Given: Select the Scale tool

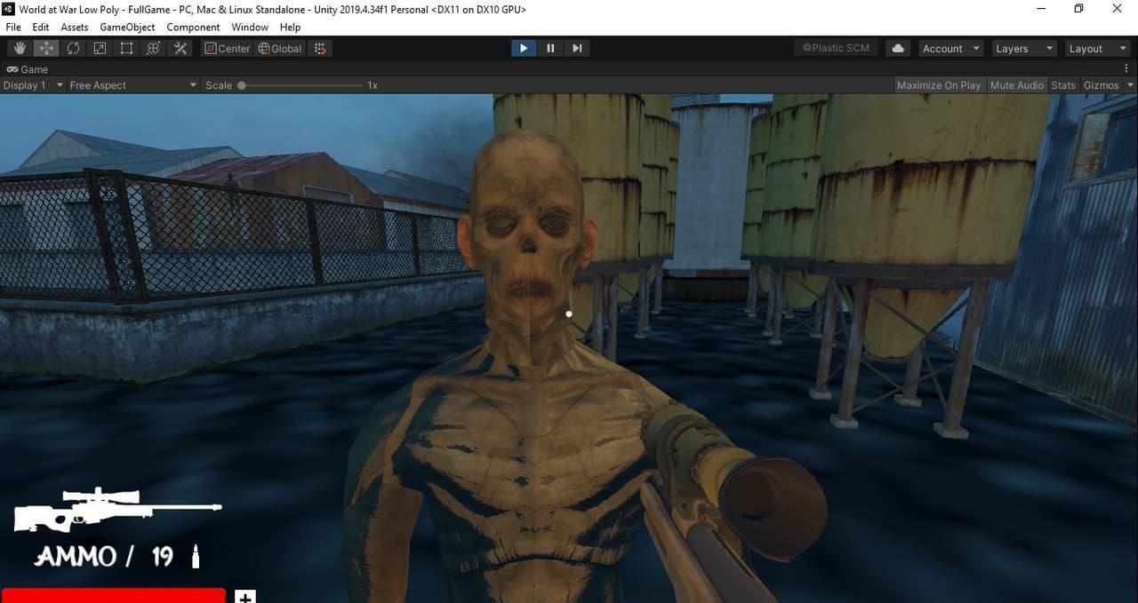Looking at the screenshot, I should 100,48.
